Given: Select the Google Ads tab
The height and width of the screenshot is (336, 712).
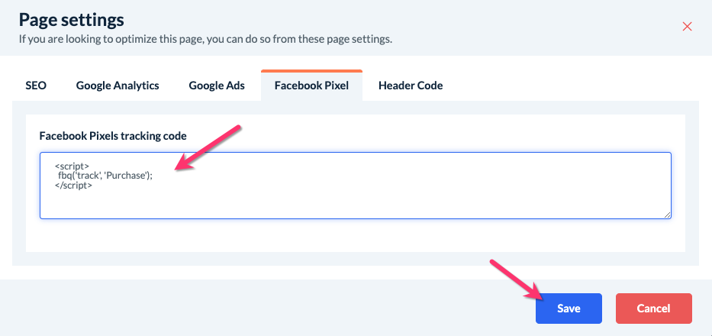Looking at the screenshot, I should [x=217, y=86].
